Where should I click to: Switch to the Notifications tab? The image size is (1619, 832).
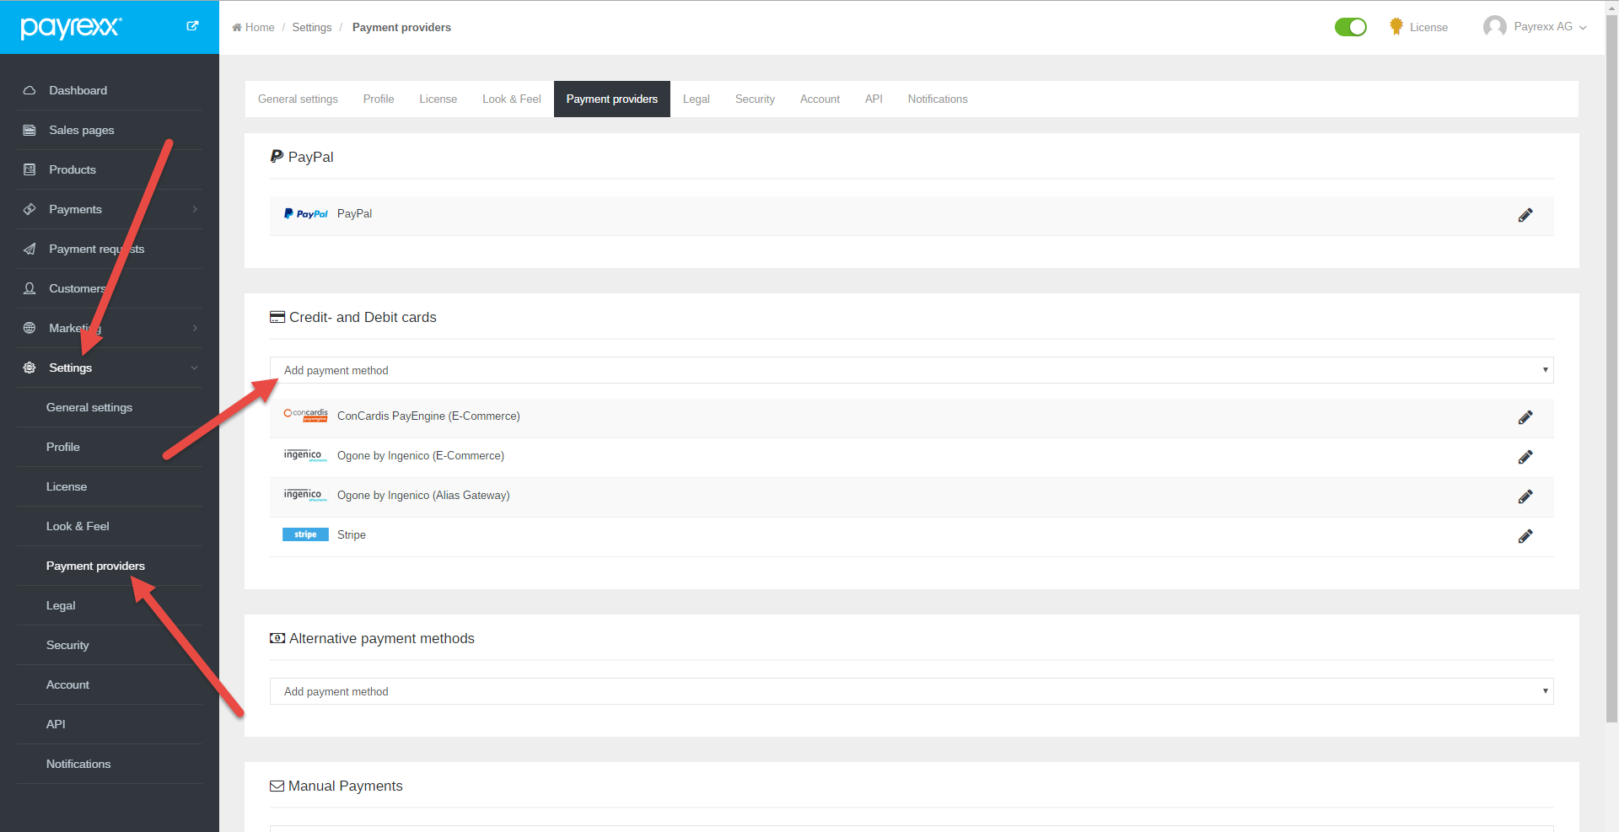coord(938,99)
